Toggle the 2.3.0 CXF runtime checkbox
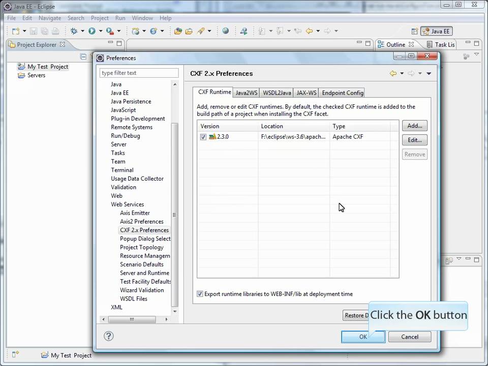 pyautogui.click(x=203, y=137)
